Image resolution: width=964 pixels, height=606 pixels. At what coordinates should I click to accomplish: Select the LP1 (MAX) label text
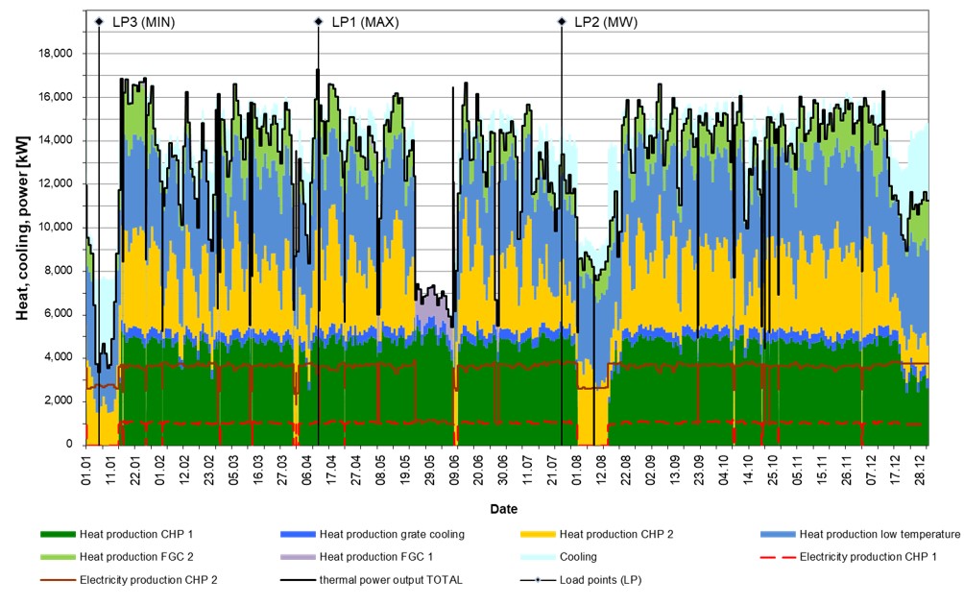point(365,22)
